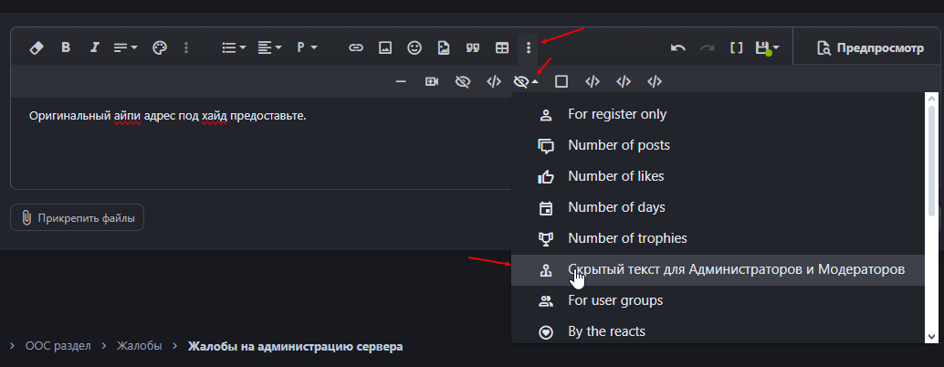Click the insert table icon
Viewport: 944px width, 367px height.
501,47
